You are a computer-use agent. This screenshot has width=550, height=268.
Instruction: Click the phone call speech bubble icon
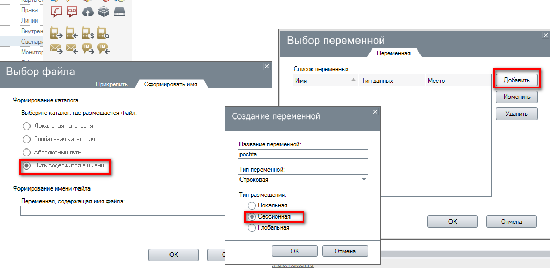tap(56, 12)
